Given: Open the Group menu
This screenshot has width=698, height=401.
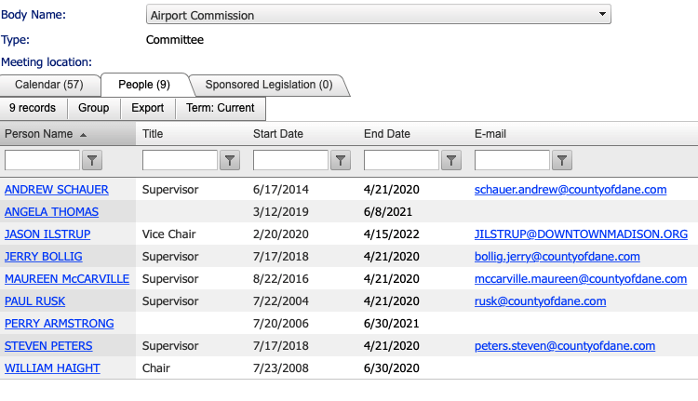Looking at the screenshot, I should pos(93,108).
